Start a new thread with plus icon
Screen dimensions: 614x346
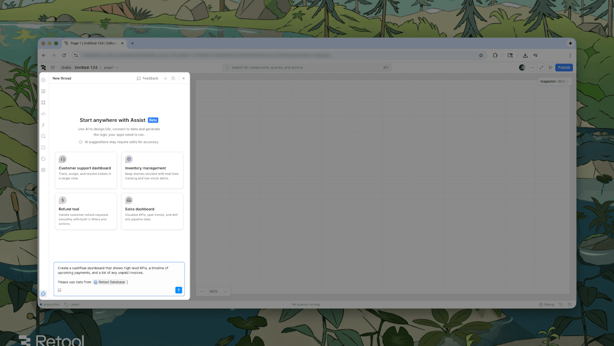coord(165,78)
